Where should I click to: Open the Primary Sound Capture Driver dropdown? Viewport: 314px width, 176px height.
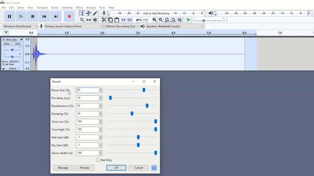(74, 26)
